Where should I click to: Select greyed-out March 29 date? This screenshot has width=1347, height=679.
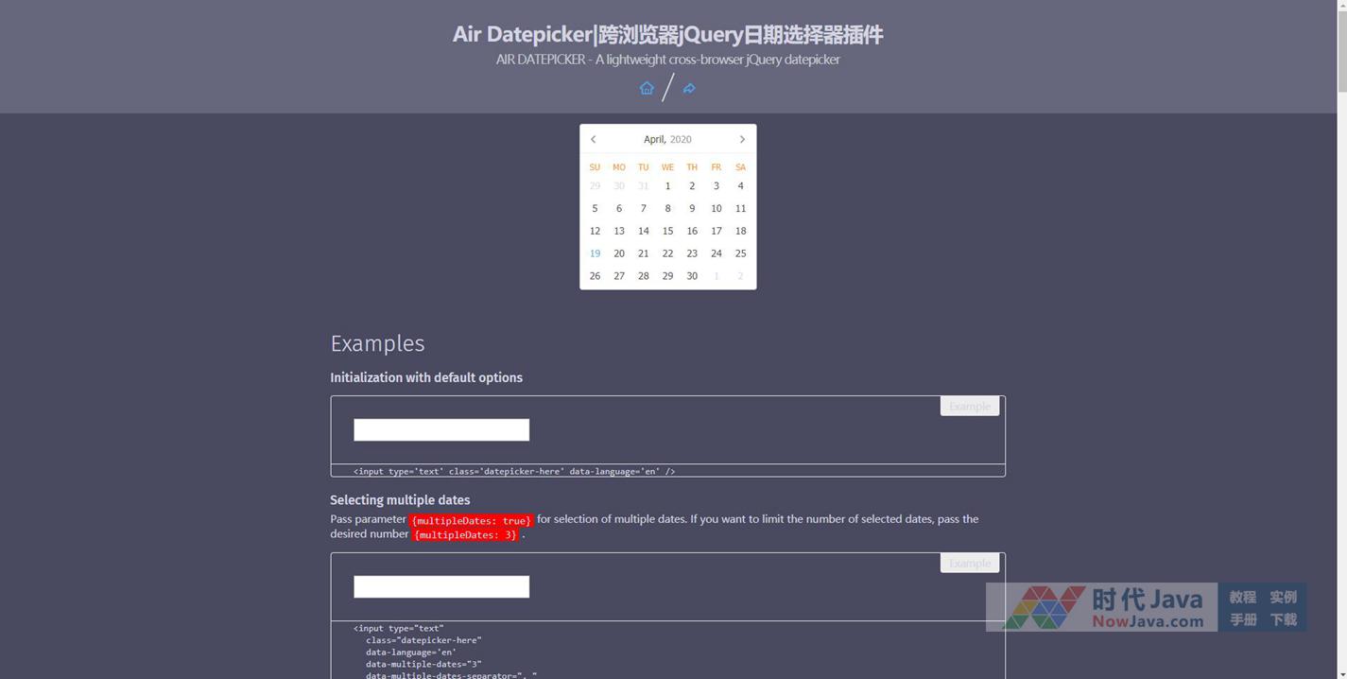click(595, 186)
